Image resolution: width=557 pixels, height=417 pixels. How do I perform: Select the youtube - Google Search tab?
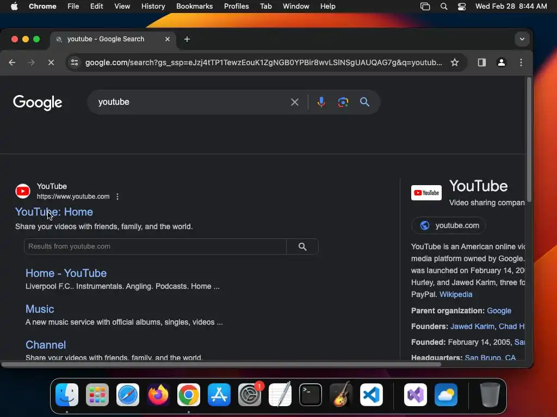112,39
